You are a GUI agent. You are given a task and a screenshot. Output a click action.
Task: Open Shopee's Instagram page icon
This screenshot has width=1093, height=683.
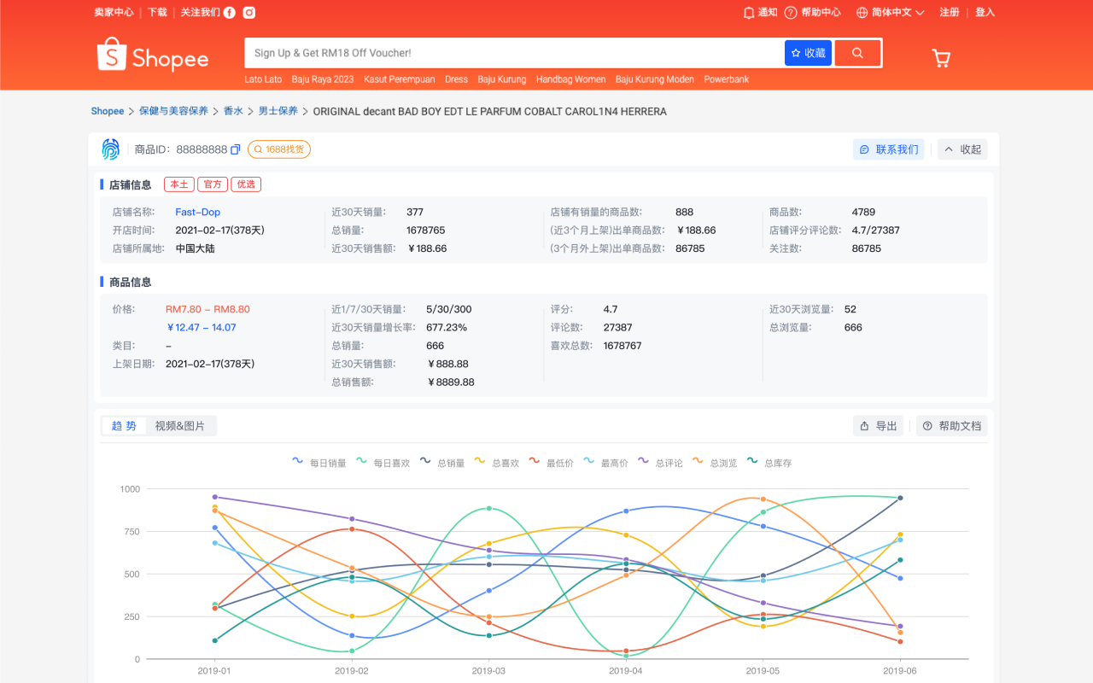248,13
